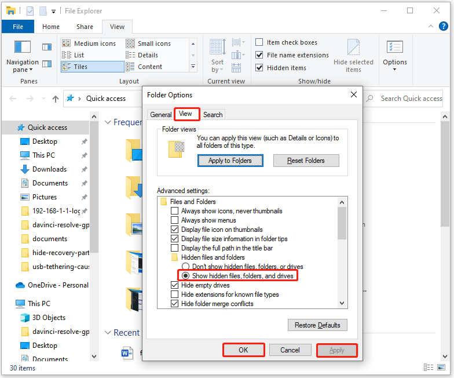The height and width of the screenshot is (378, 454).
Task: Open pinned Documents in sidebar
Action: (50, 183)
